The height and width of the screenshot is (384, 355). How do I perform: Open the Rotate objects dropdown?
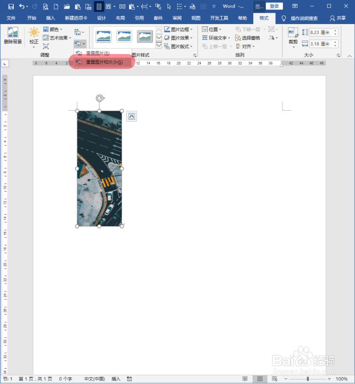tap(273, 38)
